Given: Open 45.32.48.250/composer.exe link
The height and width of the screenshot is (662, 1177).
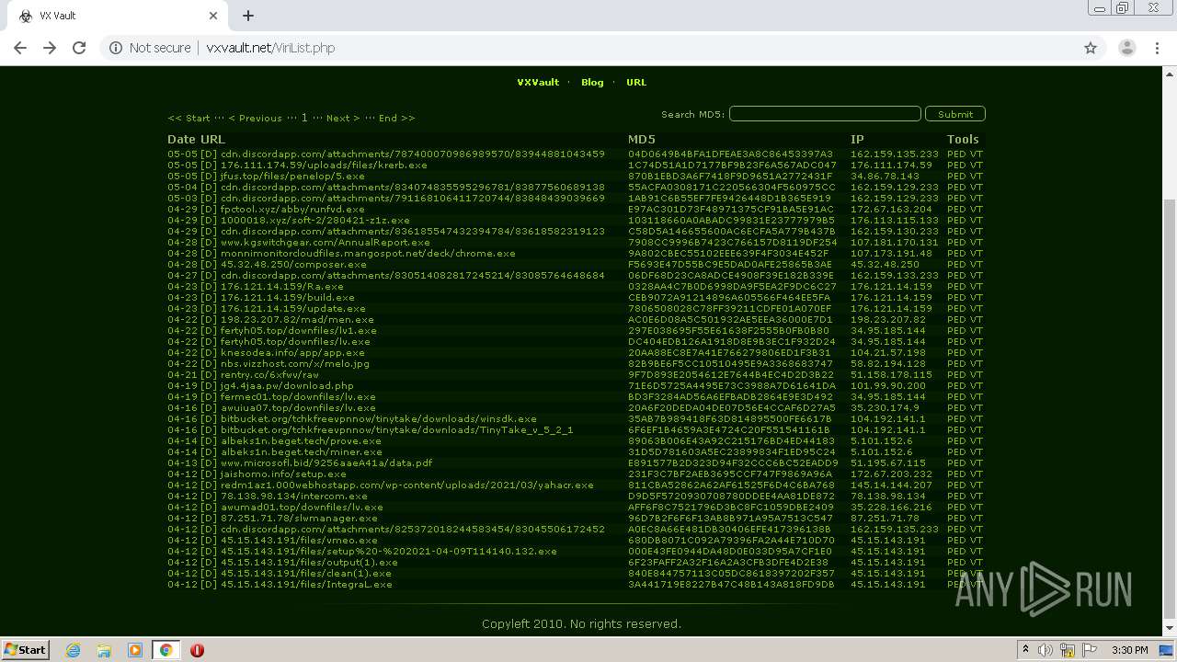Looking at the screenshot, I should [x=293, y=264].
